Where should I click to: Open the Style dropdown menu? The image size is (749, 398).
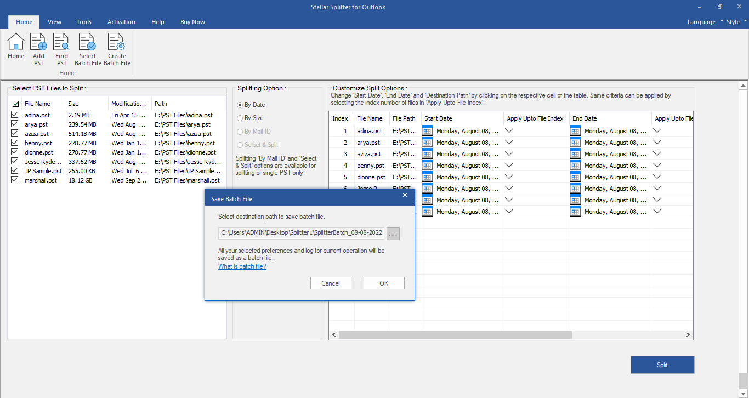click(x=736, y=22)
